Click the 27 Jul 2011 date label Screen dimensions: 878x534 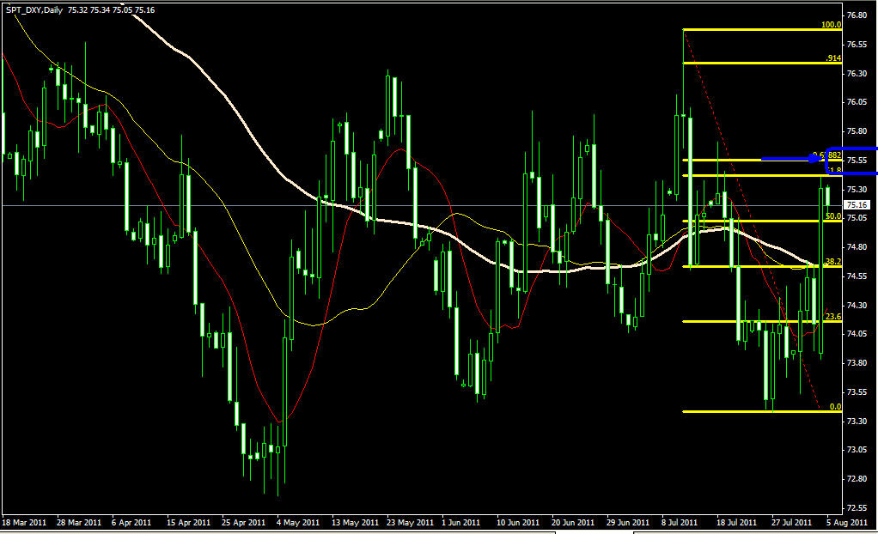coord(792,522)
